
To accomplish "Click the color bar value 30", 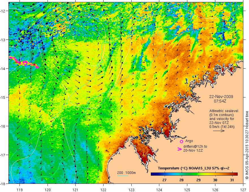I will [x=215, y=180].
